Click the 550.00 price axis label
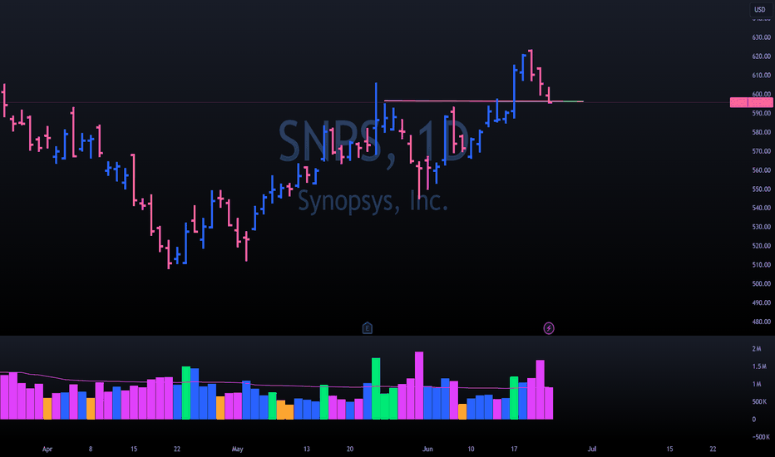775x457 pixels. pyautogui.click(x=761, y=189)
